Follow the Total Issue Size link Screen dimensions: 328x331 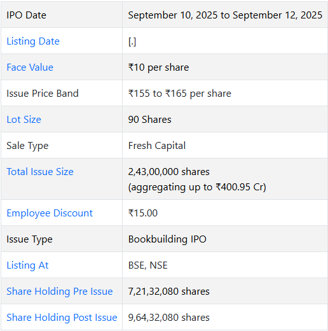40,172
